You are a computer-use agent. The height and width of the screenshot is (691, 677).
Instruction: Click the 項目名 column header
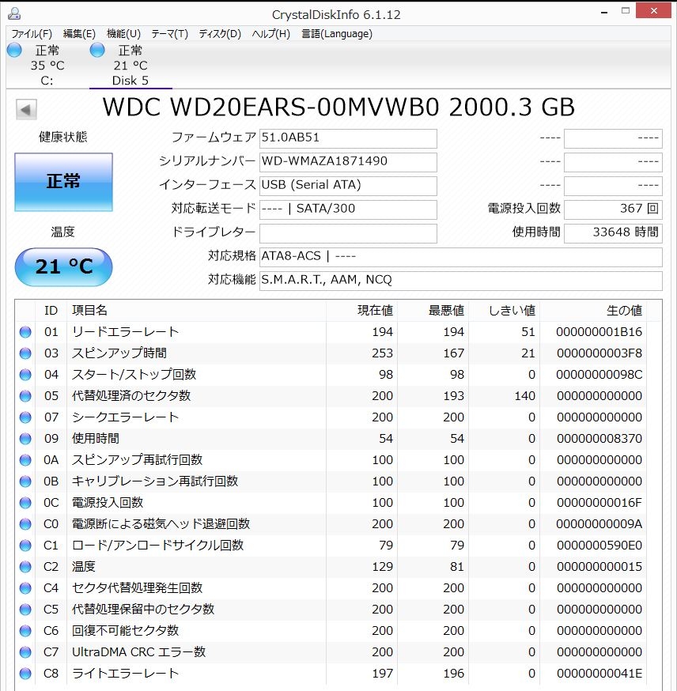[196, 311]
